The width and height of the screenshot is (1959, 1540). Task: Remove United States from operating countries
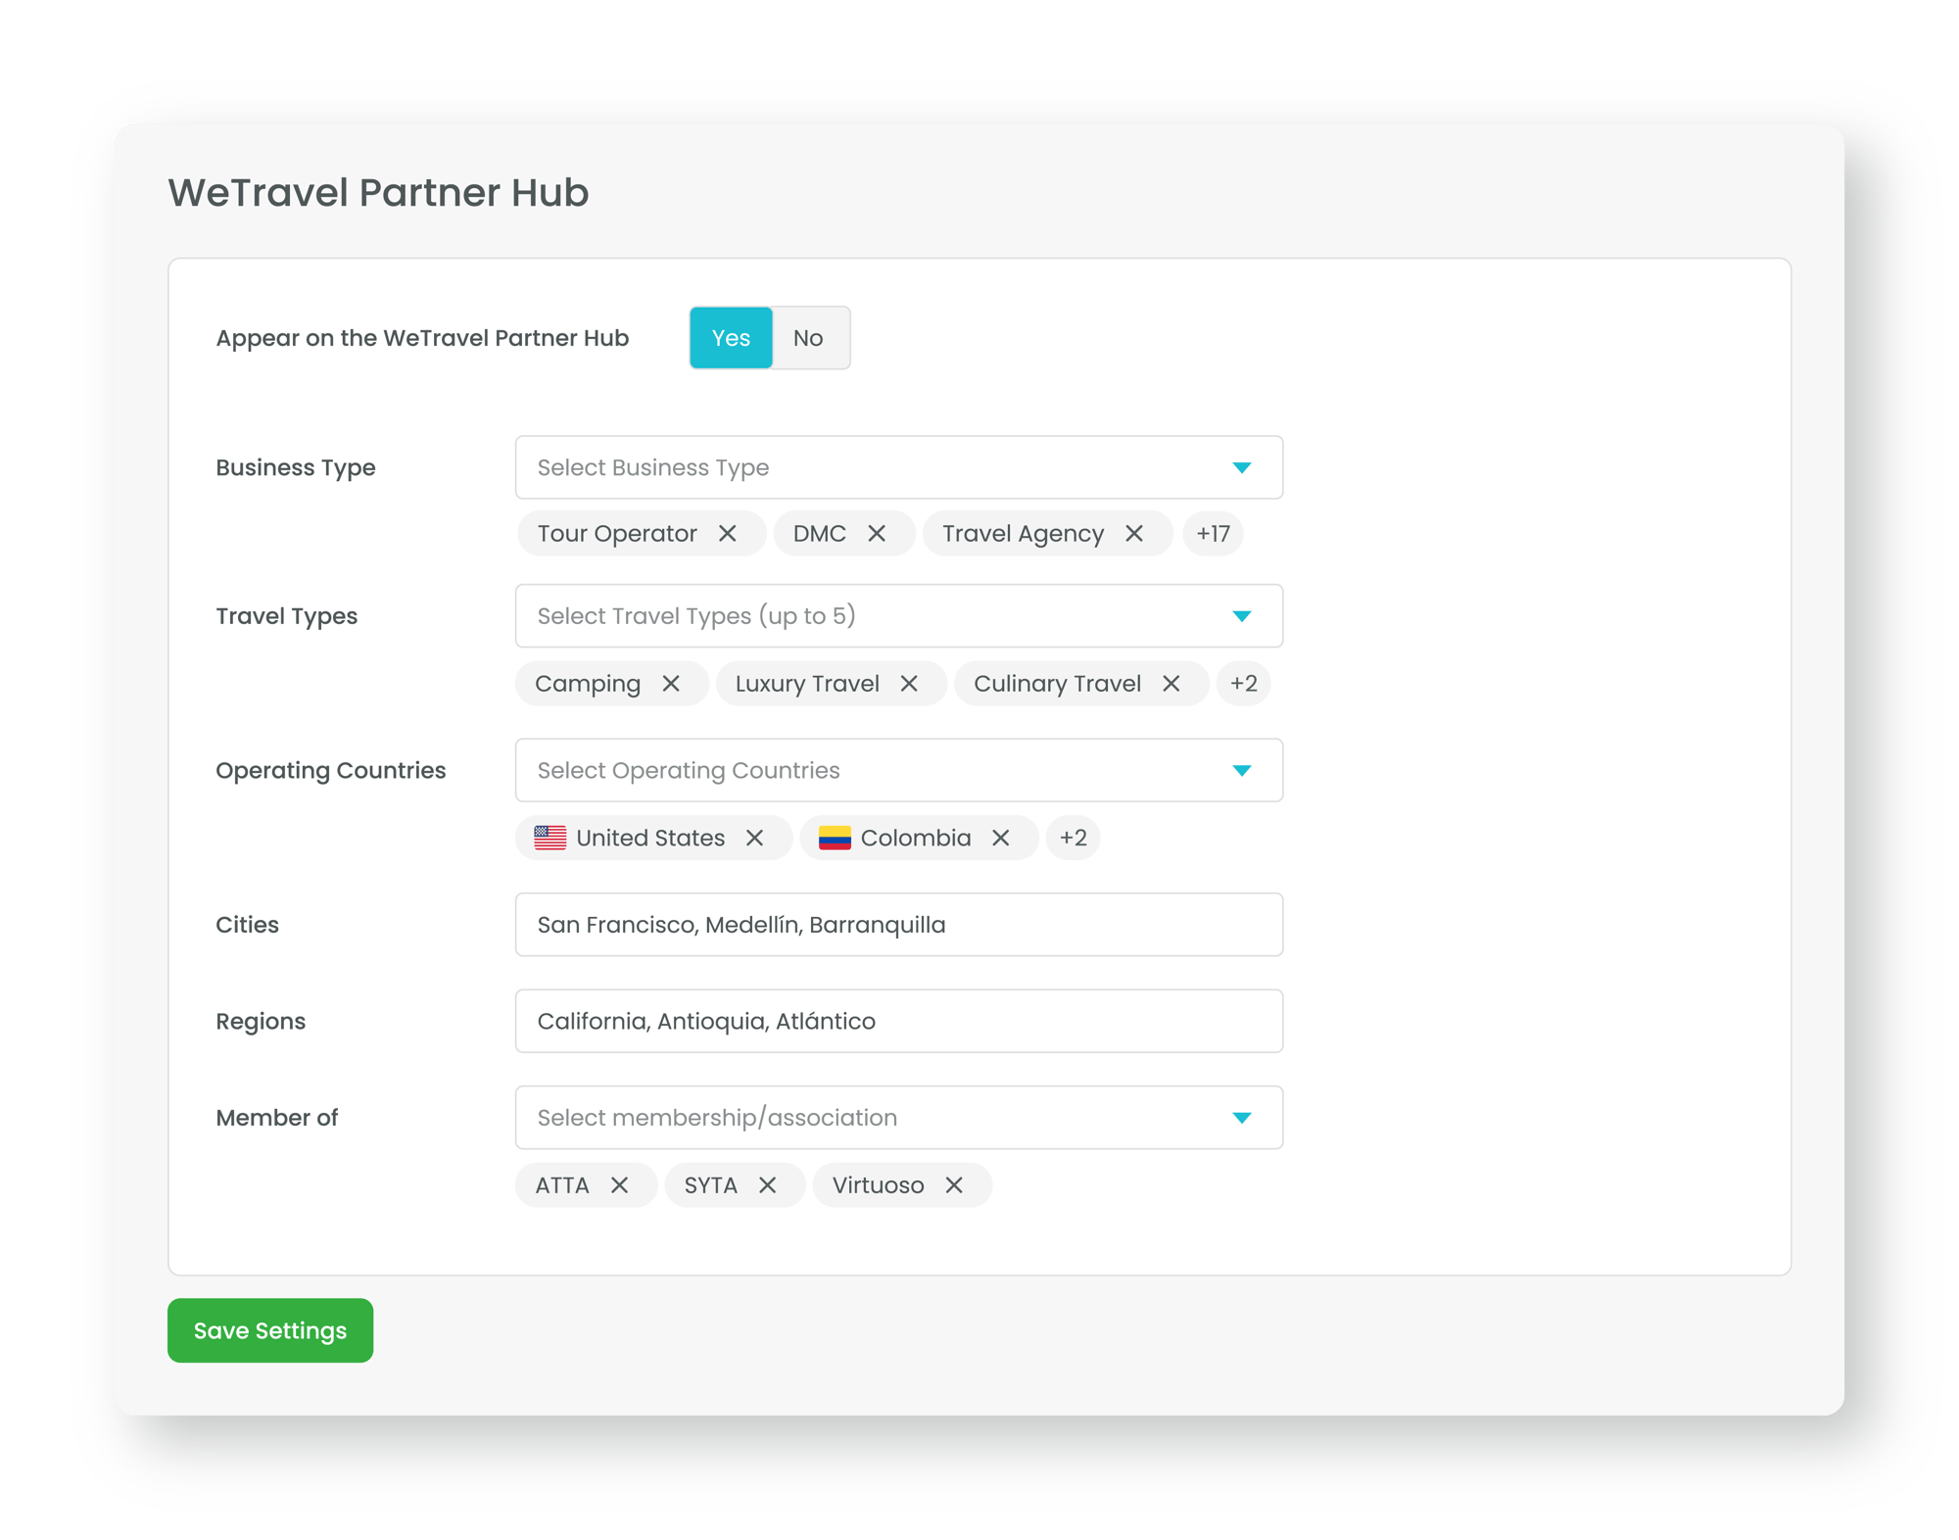pyautogui.click(x=754, y=839)
